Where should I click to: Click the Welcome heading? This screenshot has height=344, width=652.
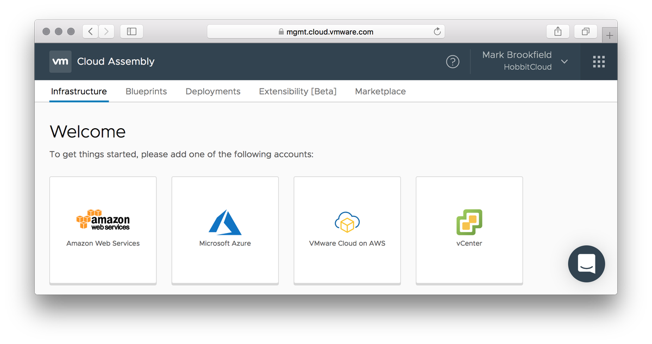point(87,132)
